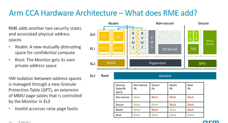Screen dimensions: 228x123
Task: Click the EL2 level label
Action: pos(93,64)
